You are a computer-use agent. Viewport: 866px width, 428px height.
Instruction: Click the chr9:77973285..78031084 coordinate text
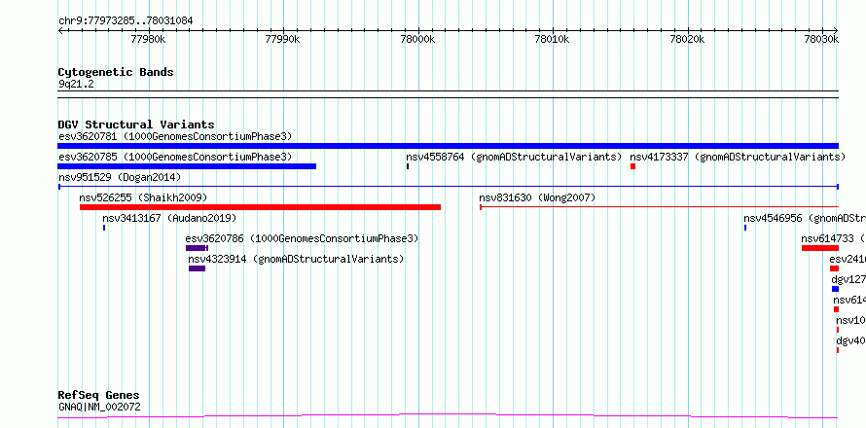pos(126,21)
